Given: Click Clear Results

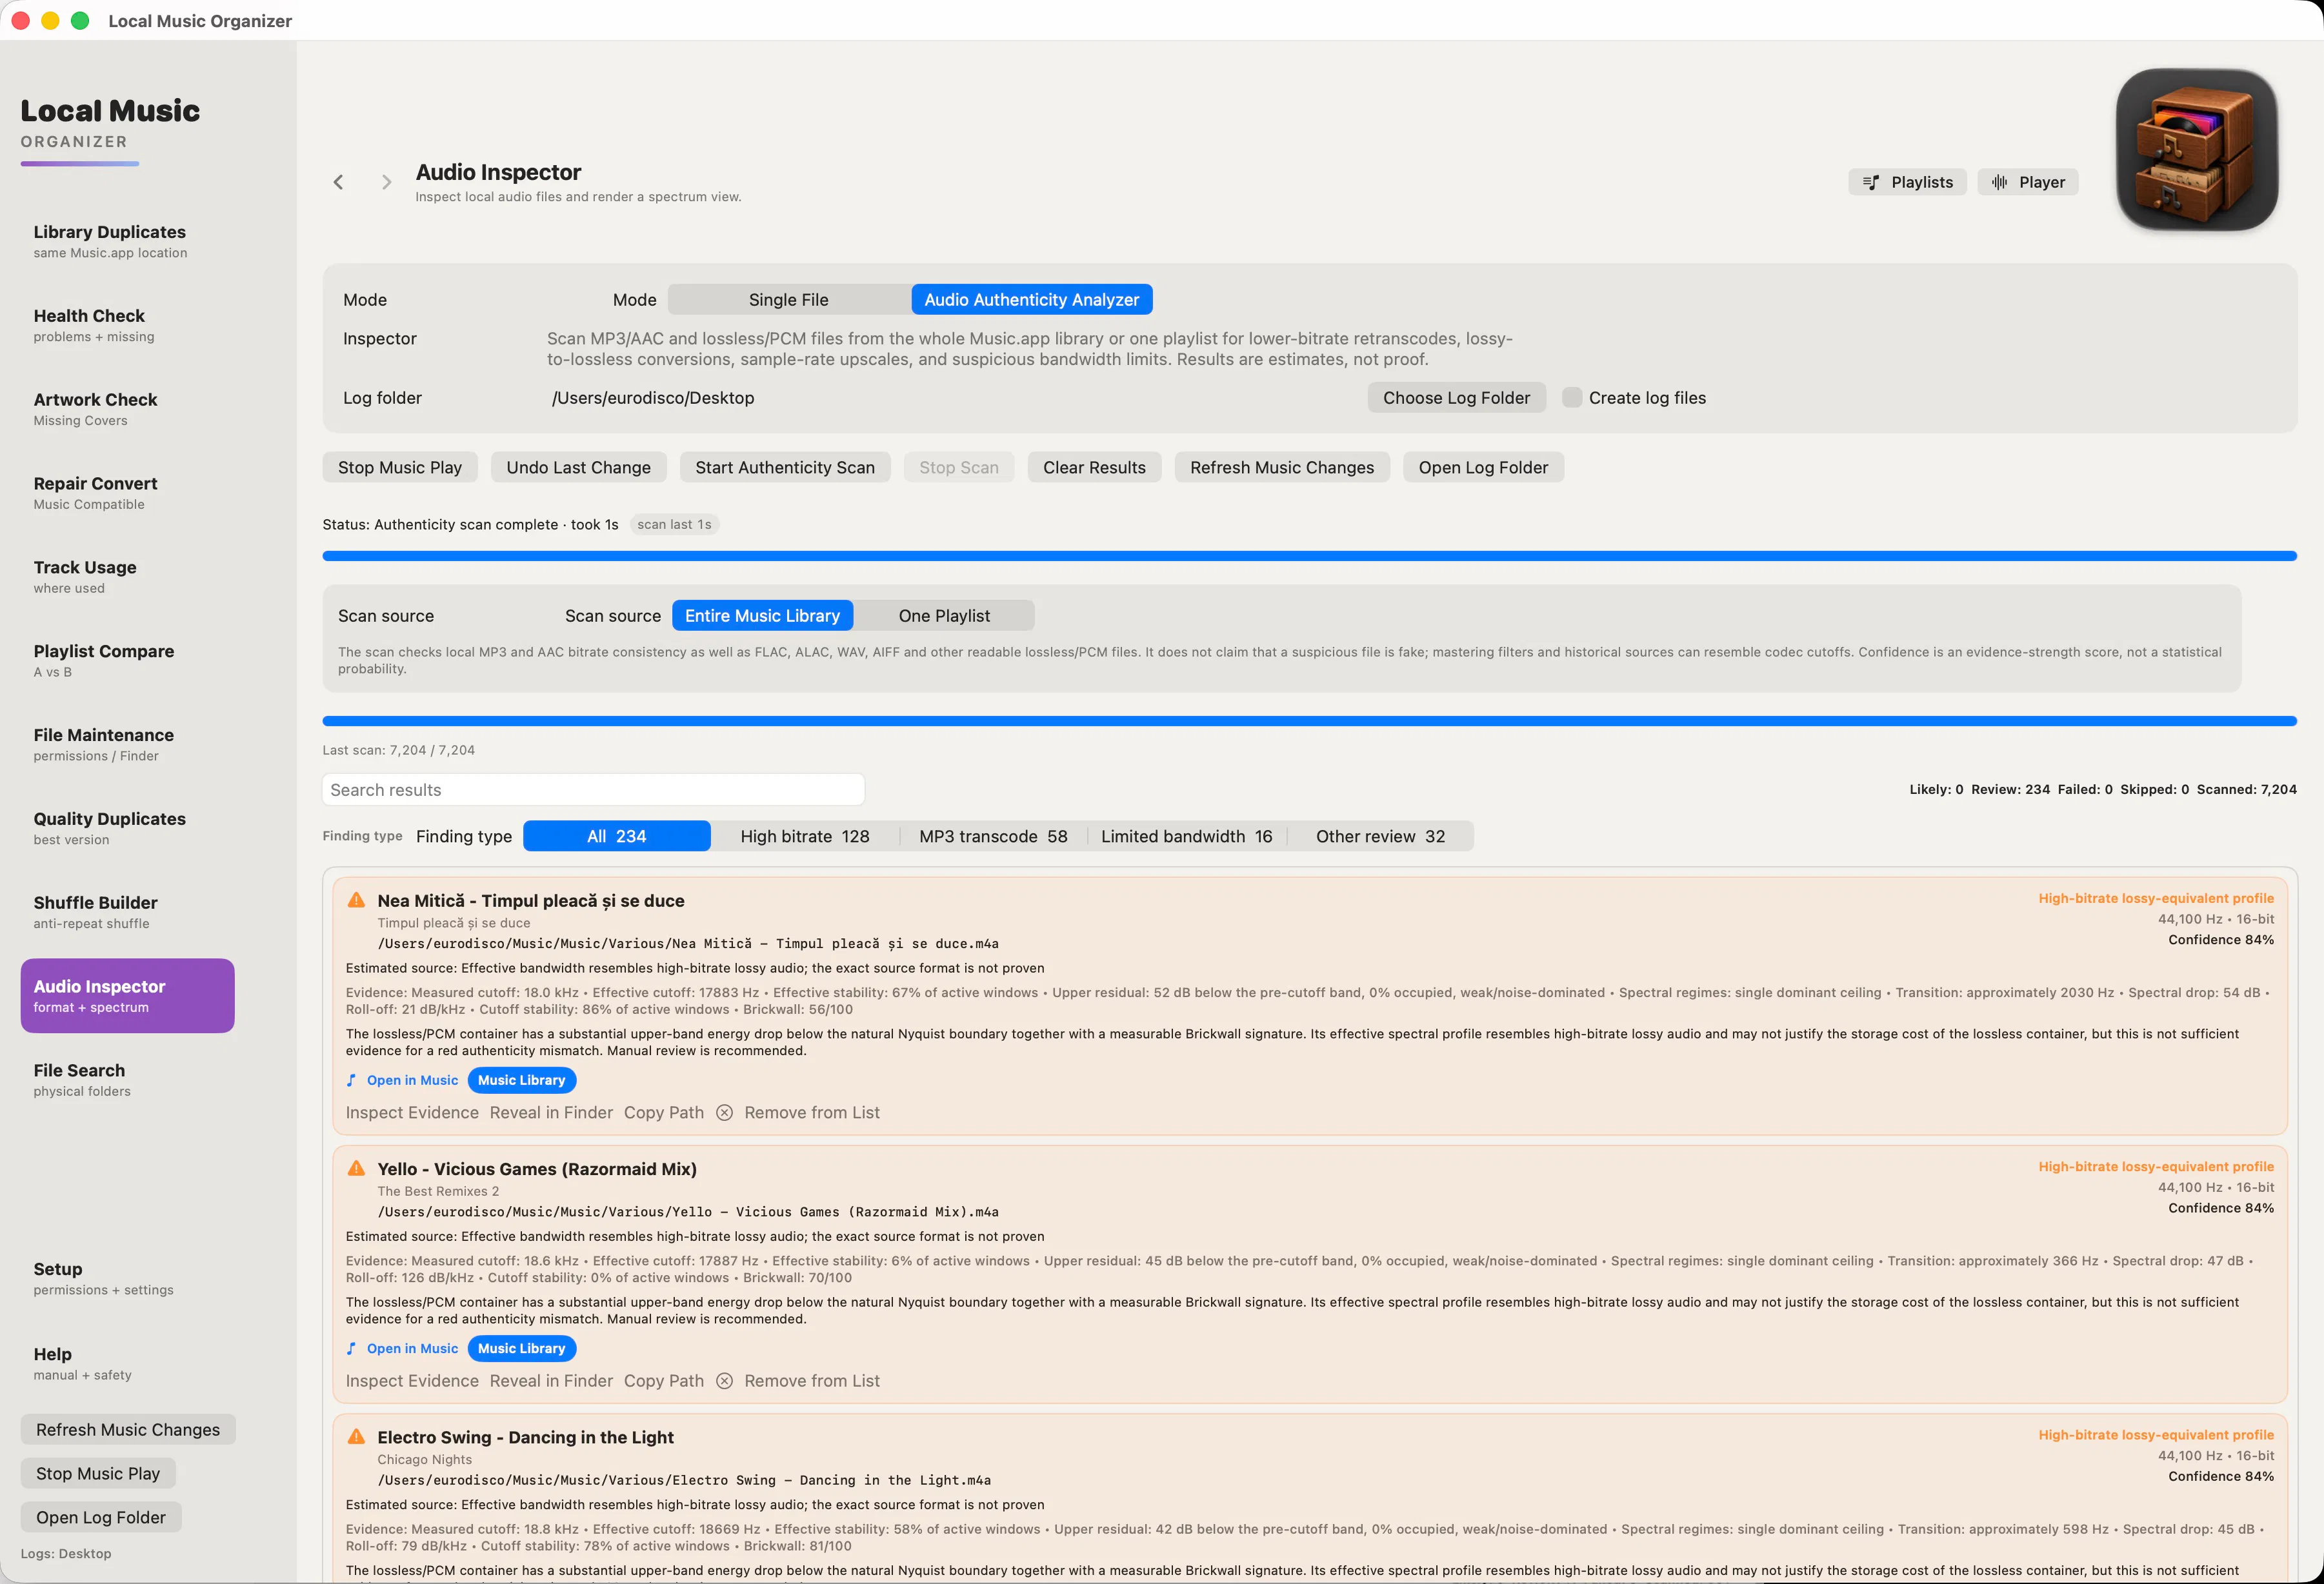Looking at the screenshot, I should point(1094,468).
